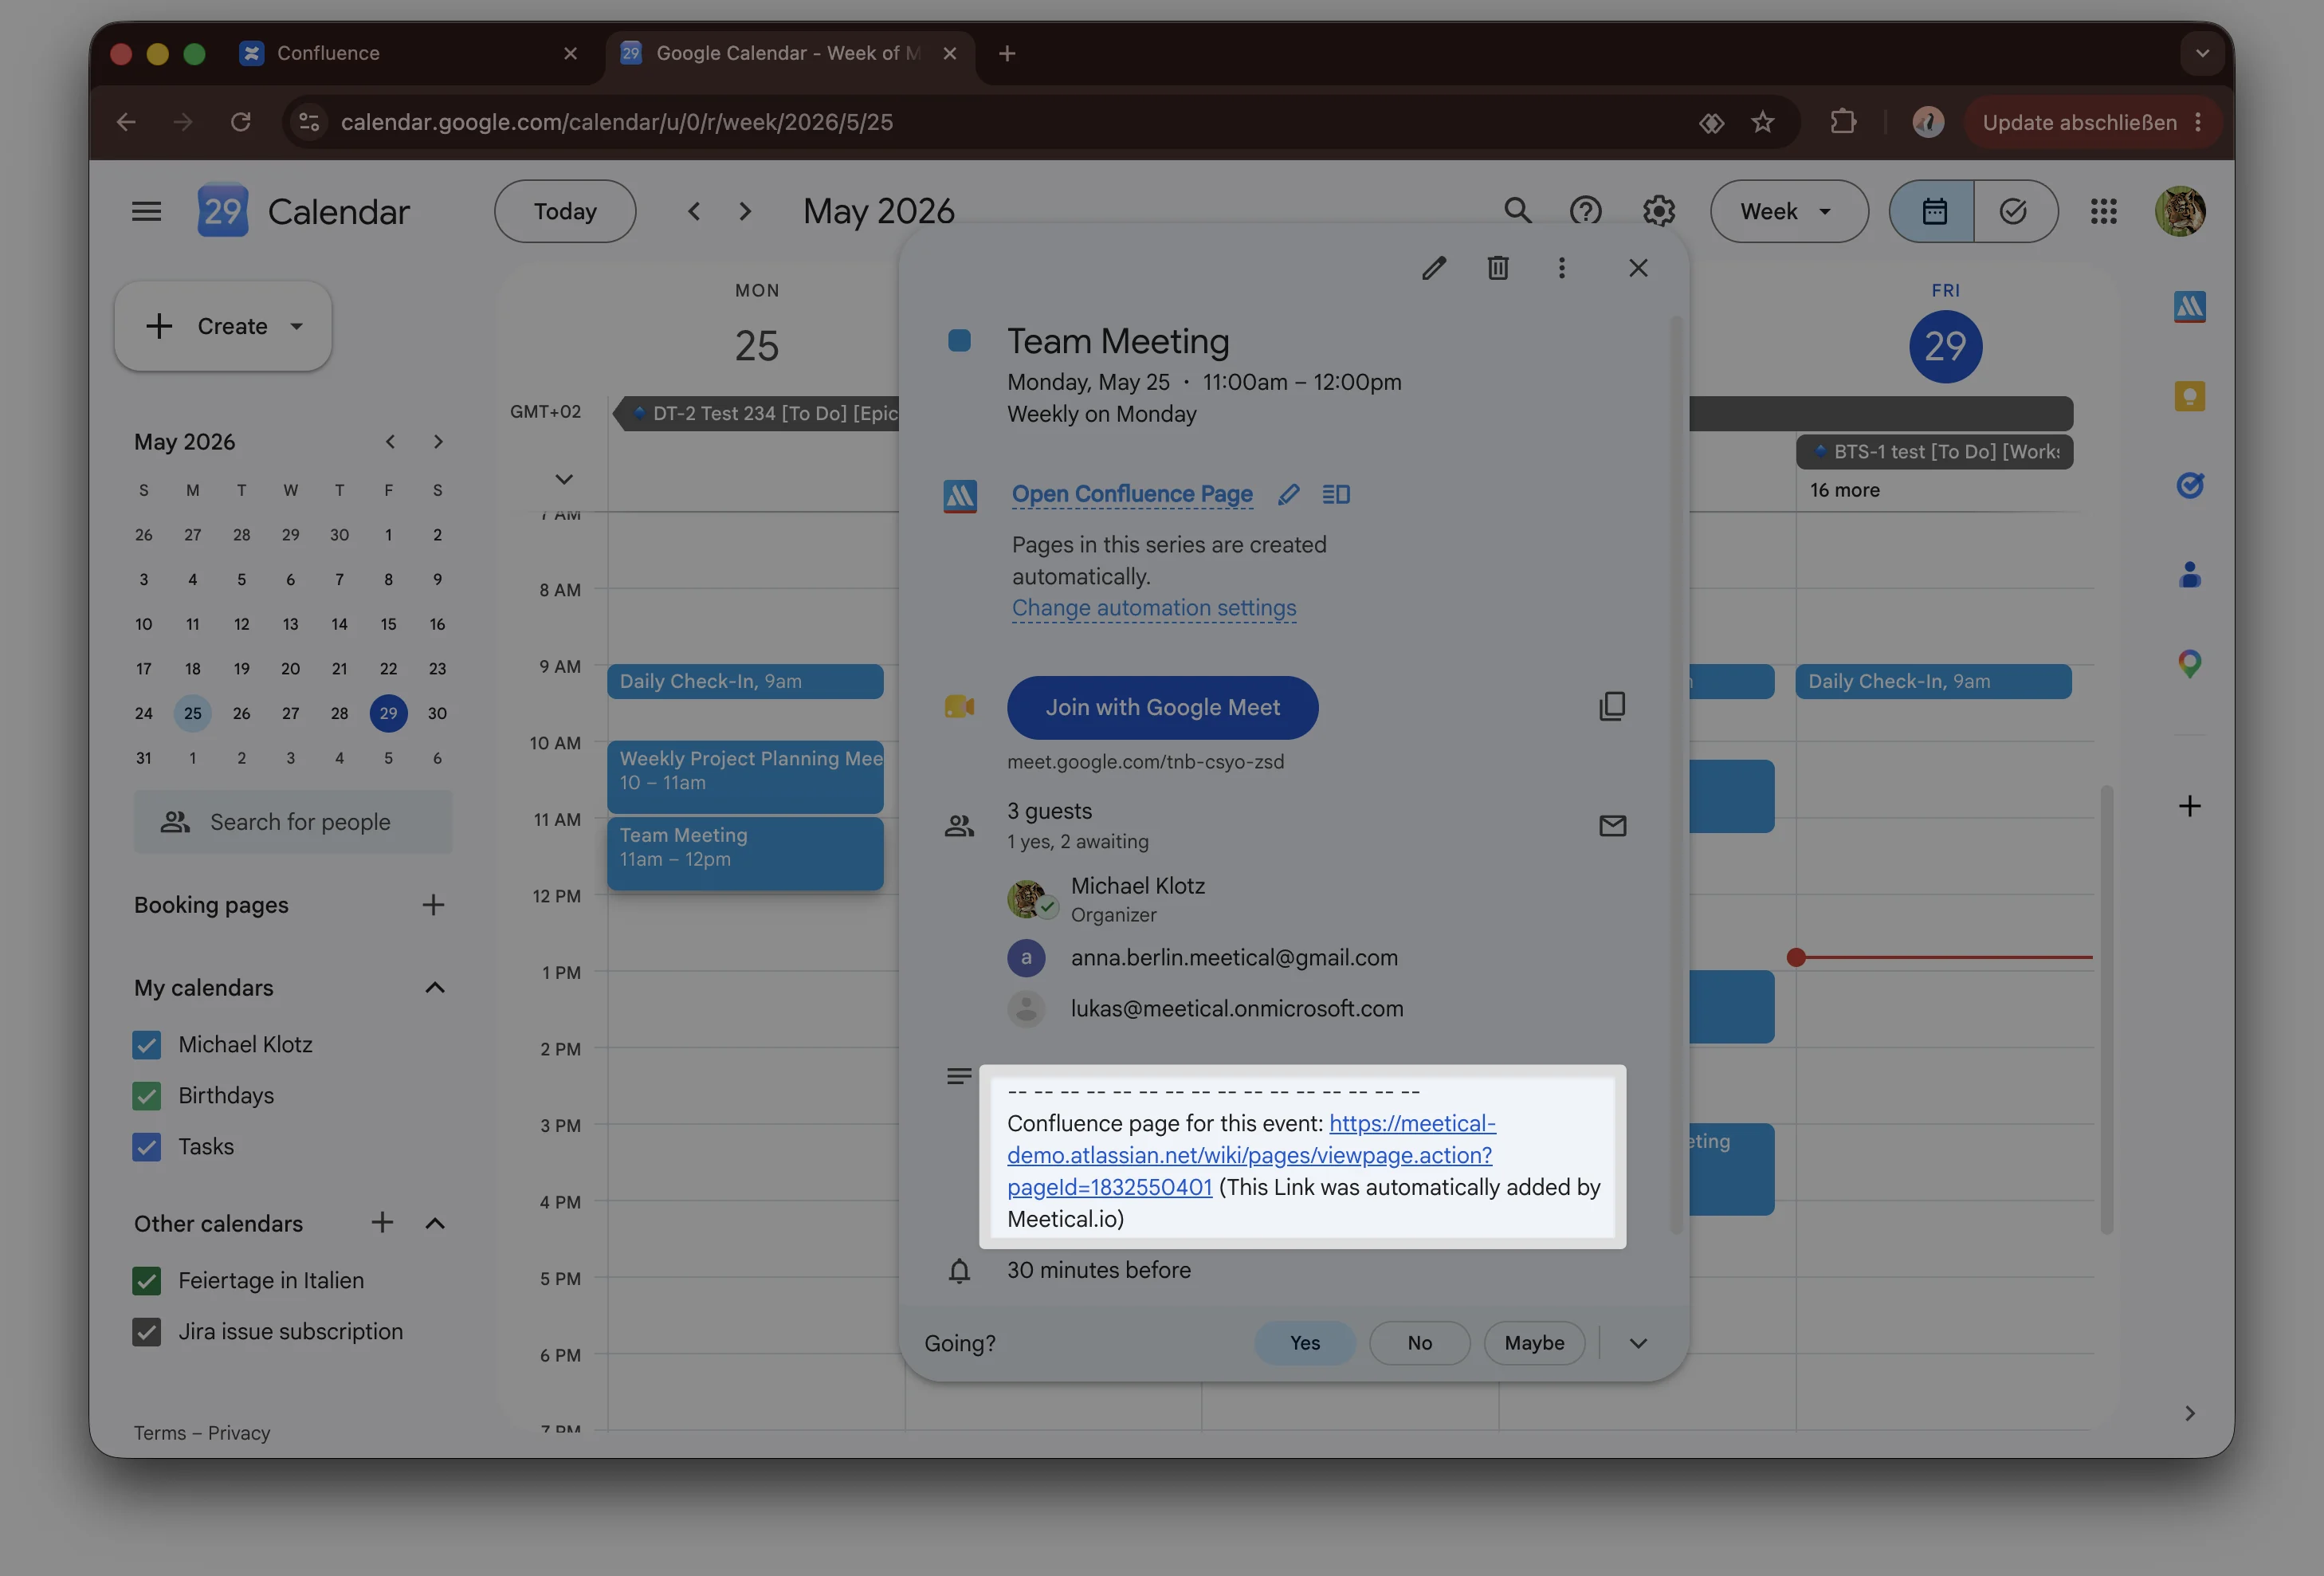Image resolution: width=2324 pixels, height=1576 pixels.
Task: Expand RSVP options dropdown arrow
Action: click(x=1638, y=1343)
